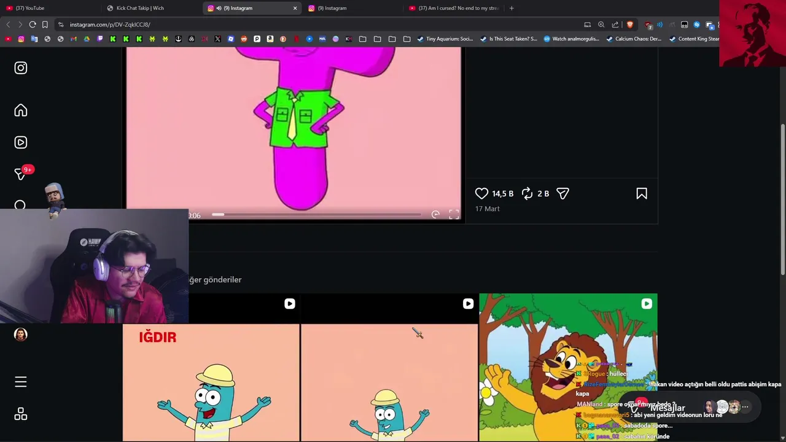Viewport: 786px width, 442px height.
Task: Click the cast screen icon in address bar
Action: (x=588, y=25)
